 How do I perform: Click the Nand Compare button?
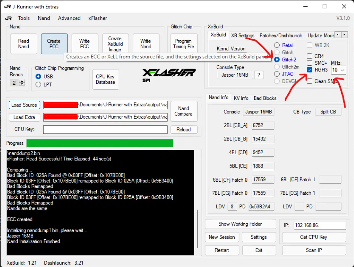pos(184,111)
